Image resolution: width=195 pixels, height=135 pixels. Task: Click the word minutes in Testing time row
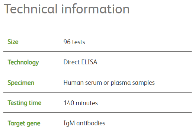[x=87, y=103]
